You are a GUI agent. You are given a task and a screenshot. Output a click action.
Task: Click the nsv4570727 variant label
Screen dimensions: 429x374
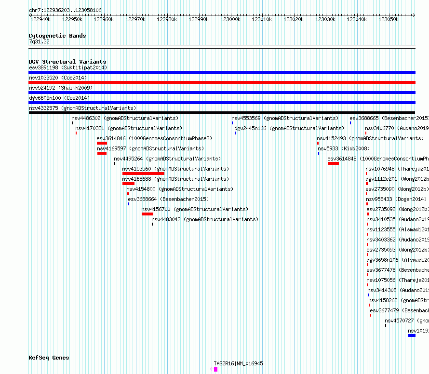pyautogui.click(x=407, y=321)
